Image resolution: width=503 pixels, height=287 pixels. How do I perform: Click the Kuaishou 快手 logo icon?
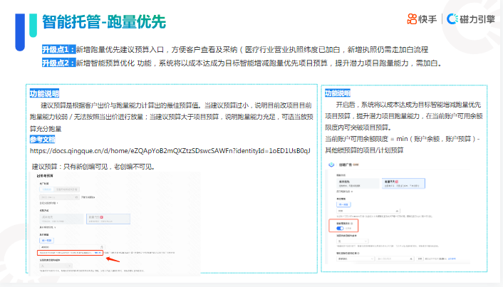(x=412, y=19)
